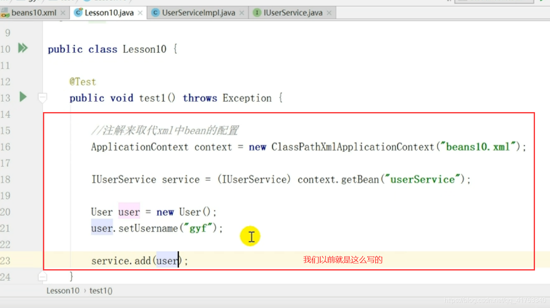
Task: Click the user argument inside service.add
Action: coord(167,261)
